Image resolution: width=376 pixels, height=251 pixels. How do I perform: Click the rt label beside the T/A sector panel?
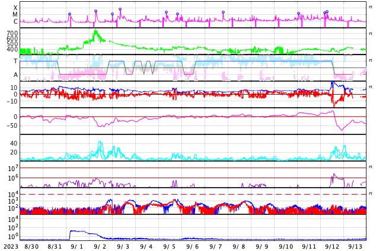(371, 60)
